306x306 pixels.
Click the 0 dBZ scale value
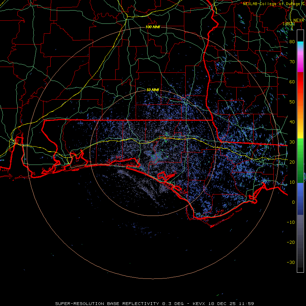coord(293,202)
